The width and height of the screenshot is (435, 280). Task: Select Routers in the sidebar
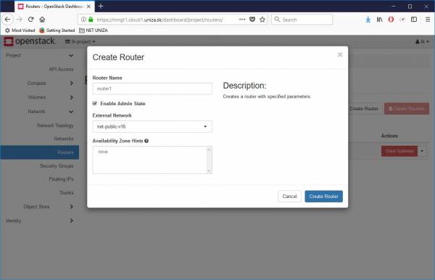[40, 152]
